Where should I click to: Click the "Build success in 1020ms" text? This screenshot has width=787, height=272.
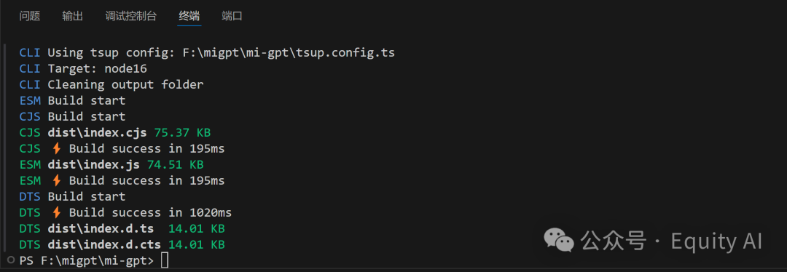151,213
